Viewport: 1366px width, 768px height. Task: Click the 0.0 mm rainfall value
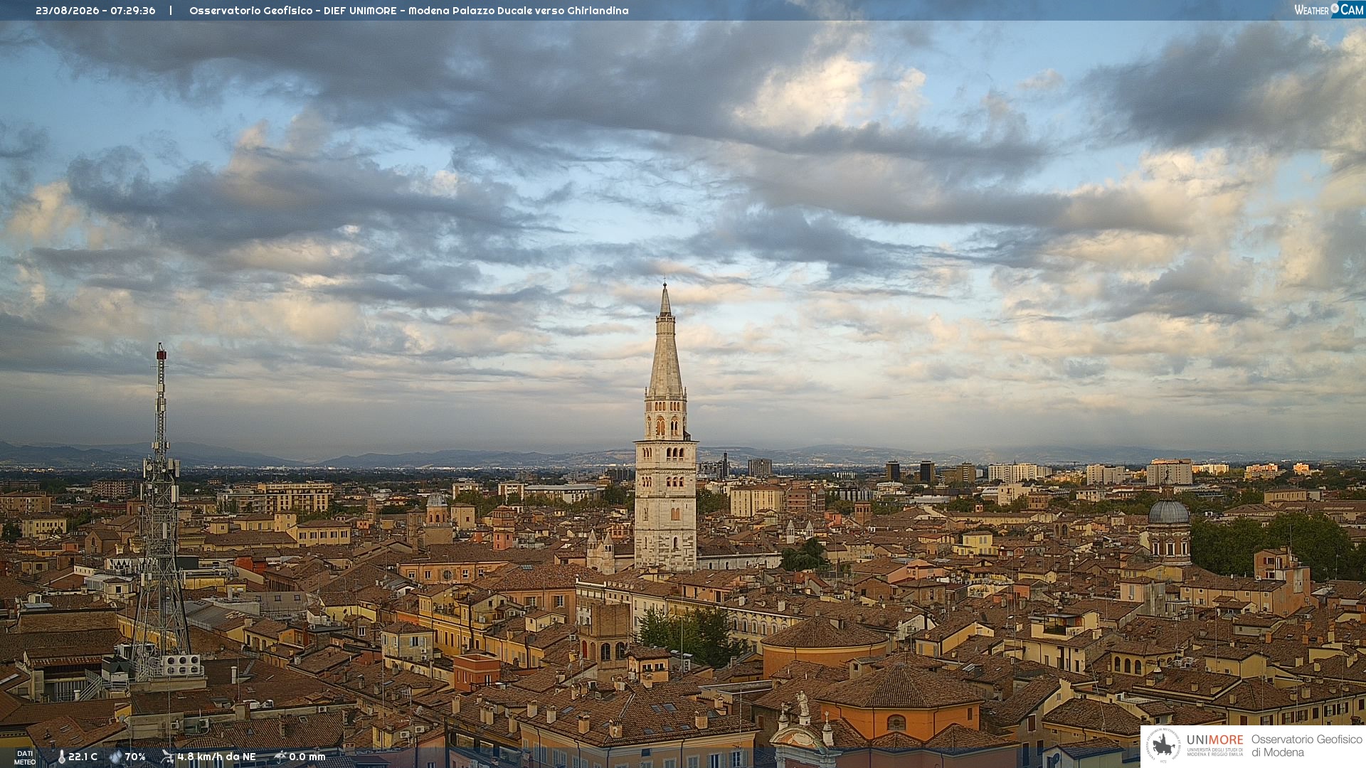coord(307,757)
